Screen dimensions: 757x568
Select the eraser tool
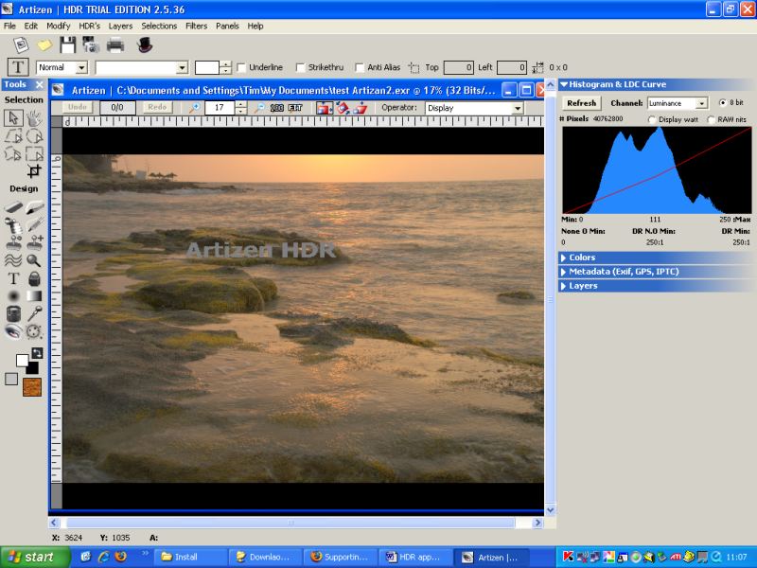(13, 207)
